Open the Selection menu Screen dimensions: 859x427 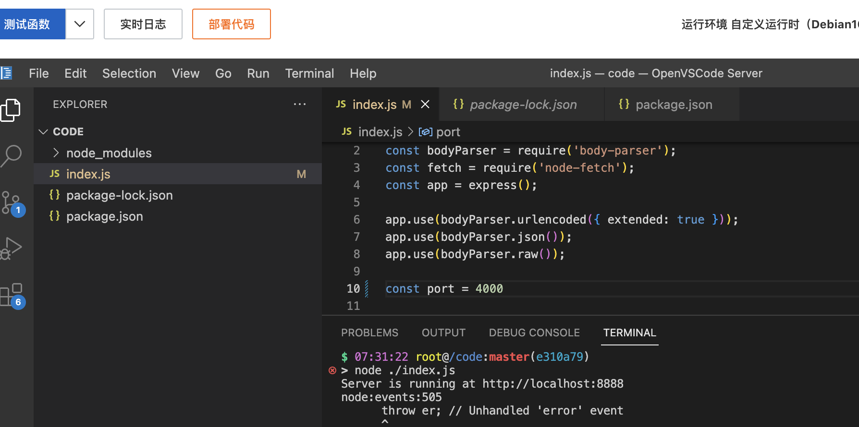click(129, 73)
